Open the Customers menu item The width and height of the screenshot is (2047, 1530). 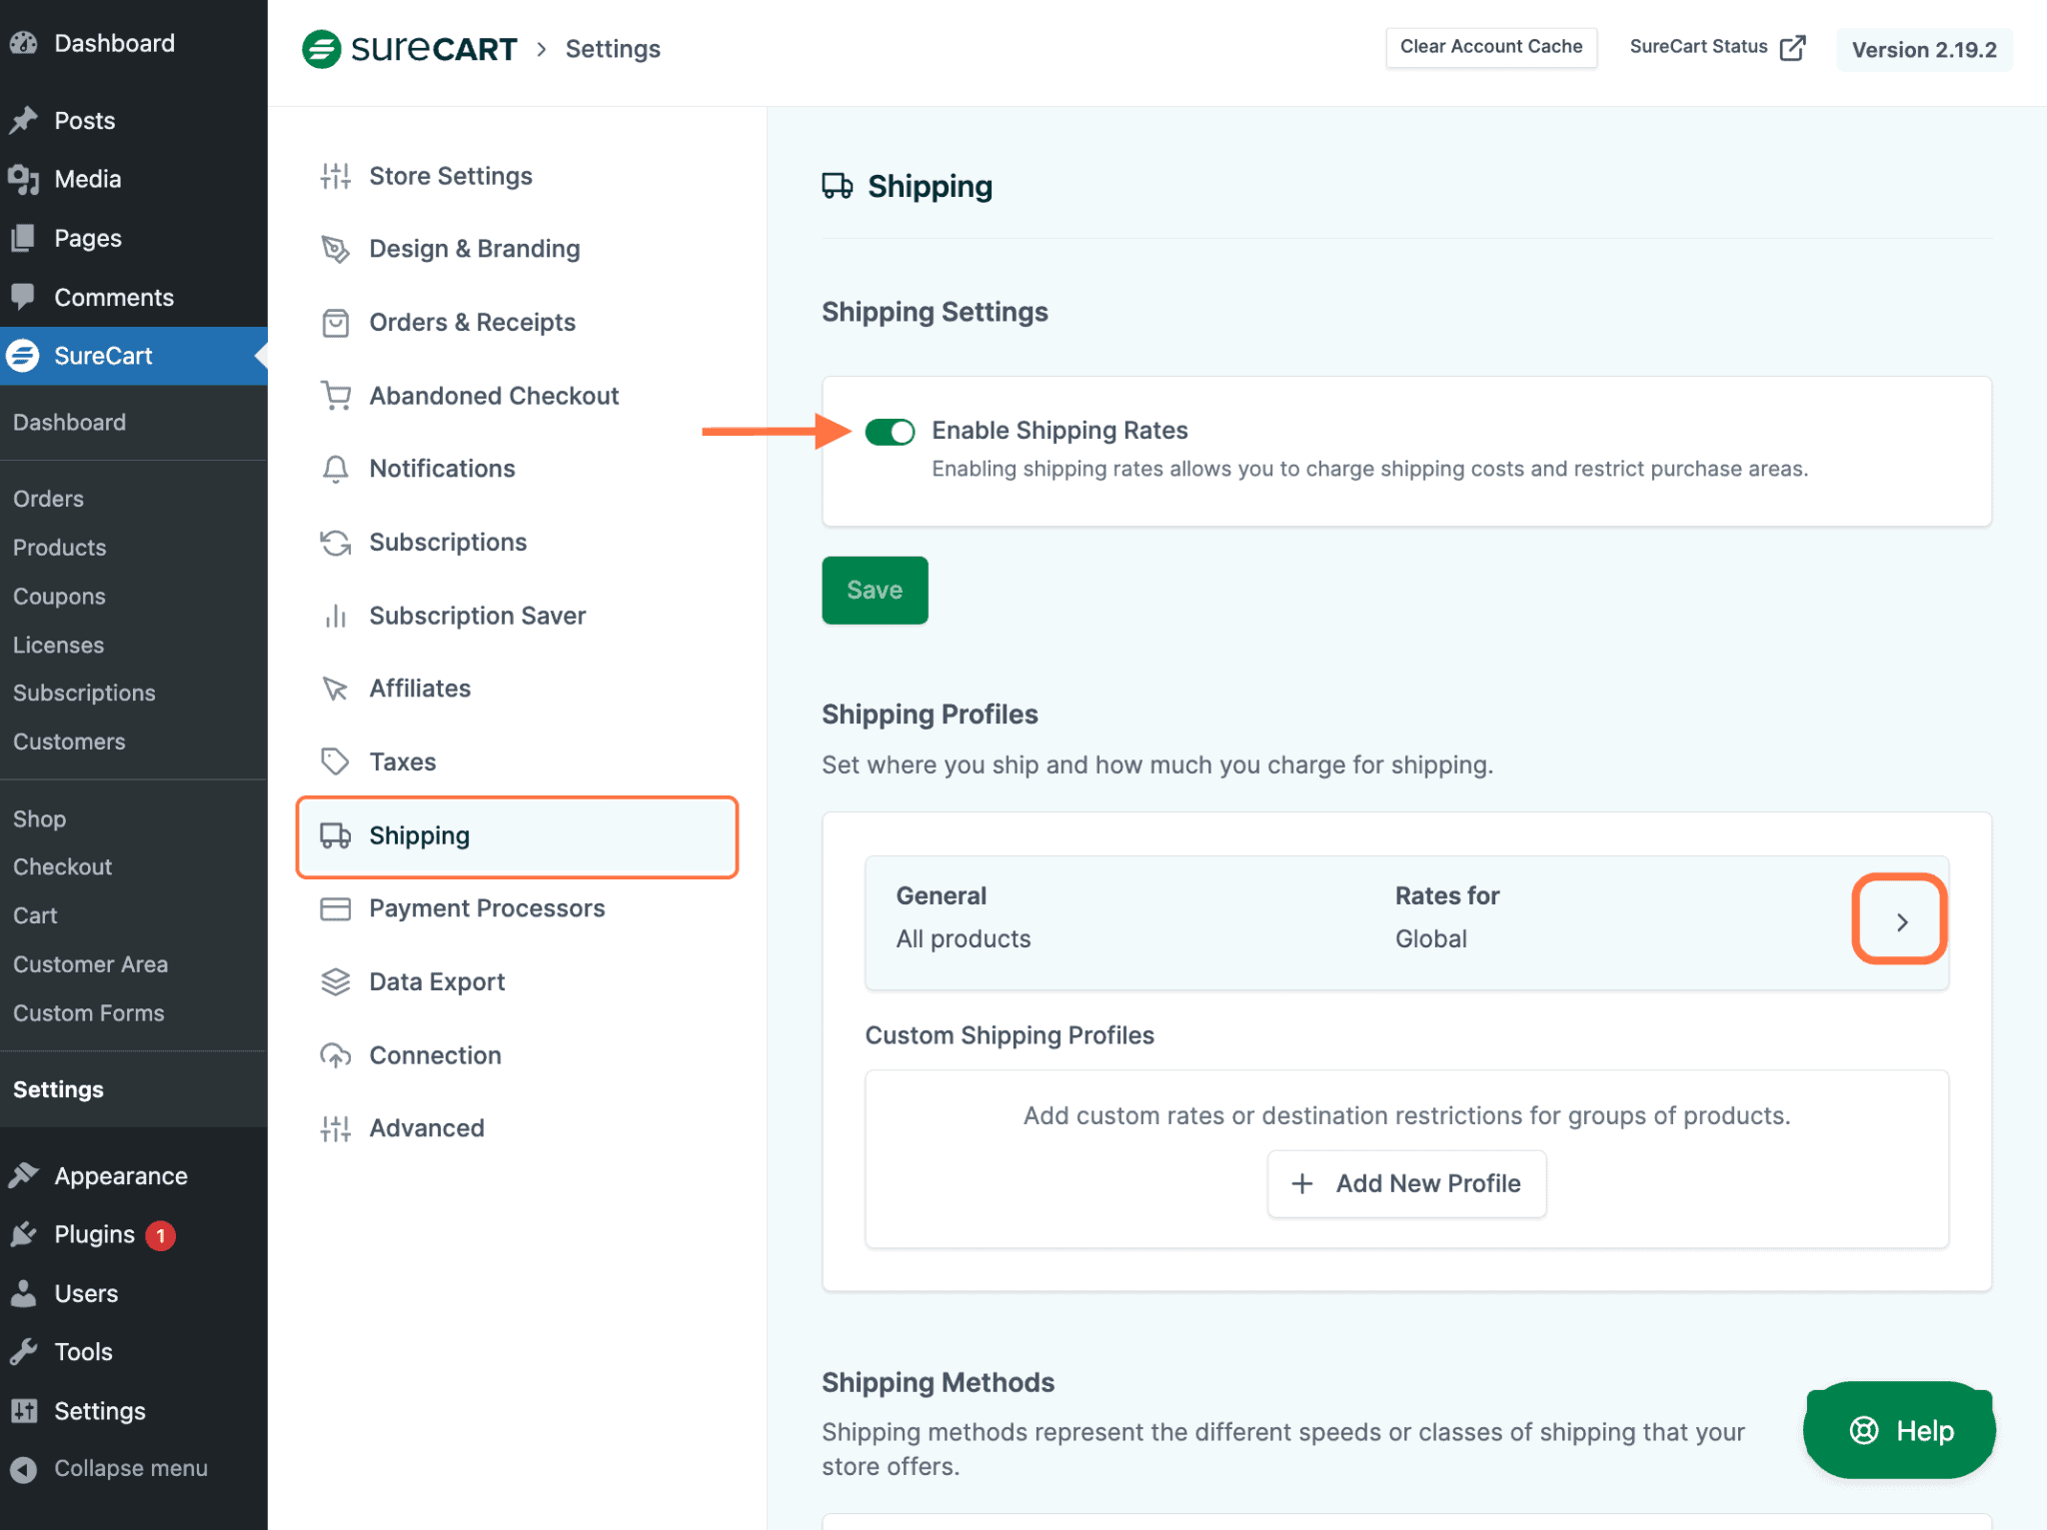(68, 742)
